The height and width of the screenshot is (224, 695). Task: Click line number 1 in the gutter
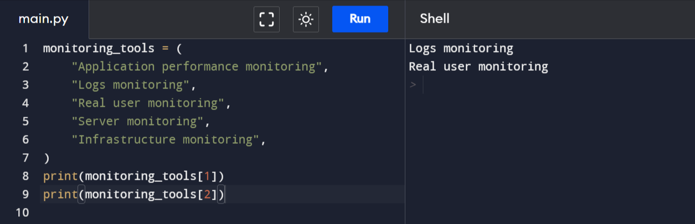coord(25,48)
